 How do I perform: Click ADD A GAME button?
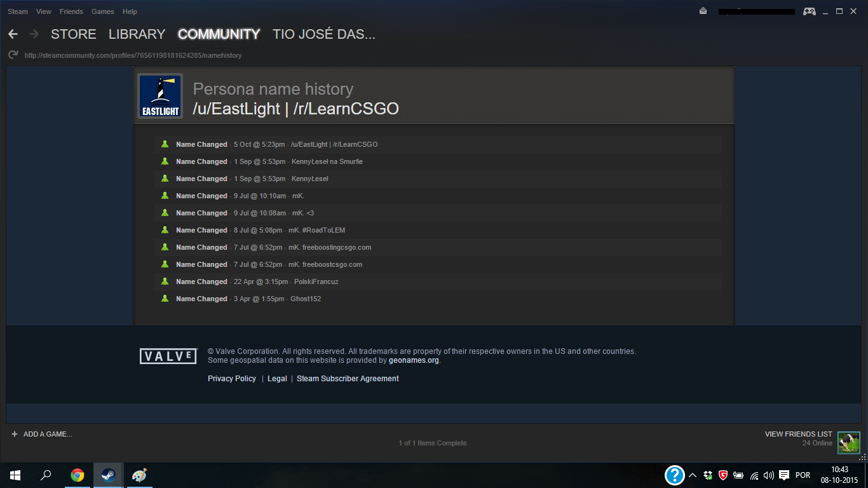[42, 434]
